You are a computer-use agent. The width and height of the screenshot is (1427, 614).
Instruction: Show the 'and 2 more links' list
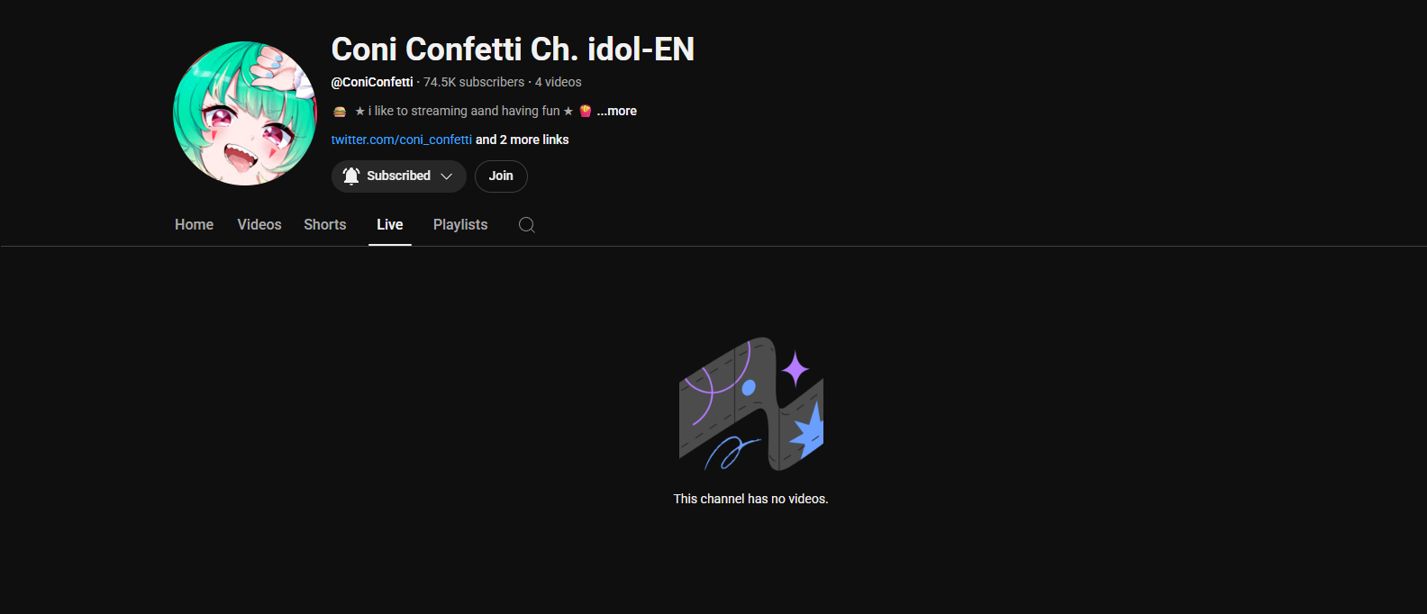(x=523, y=140)
